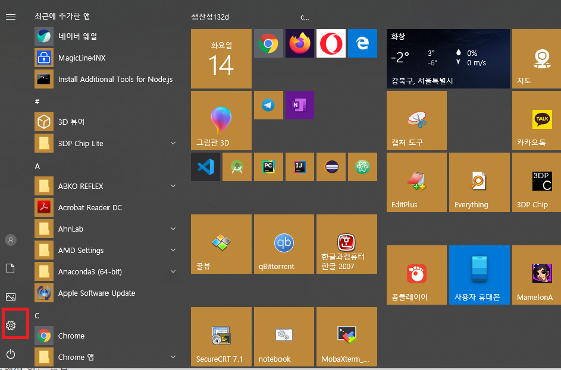Image resolution: width=561 pixels, height=370 pixels.
Task: Launch IntelliJ IDEA tile
Action: click(300, 167)
